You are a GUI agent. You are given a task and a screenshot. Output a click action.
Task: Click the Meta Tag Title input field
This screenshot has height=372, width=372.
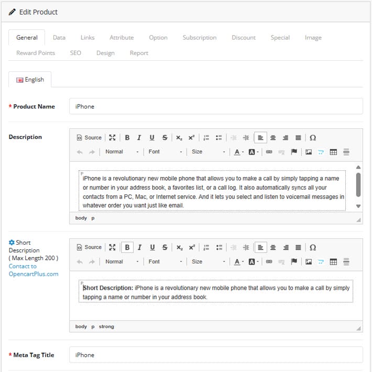point(216,355)
